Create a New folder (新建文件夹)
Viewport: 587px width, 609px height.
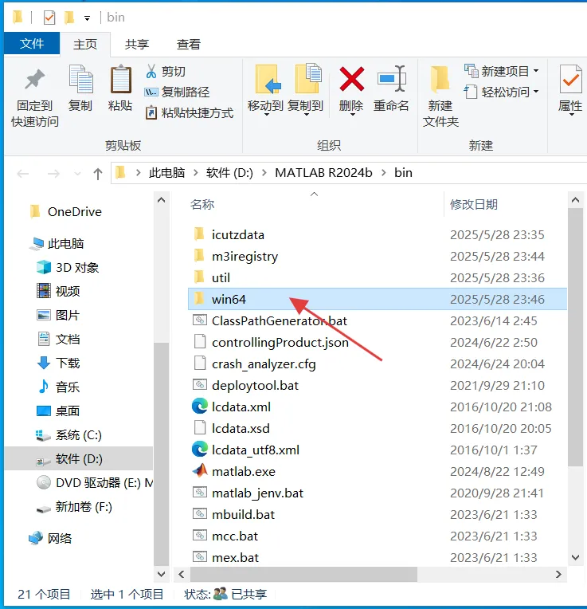click(440, 96)
